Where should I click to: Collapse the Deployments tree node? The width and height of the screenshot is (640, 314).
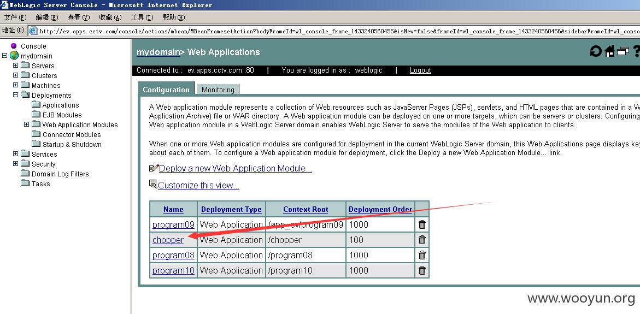[x=15, y=94]
